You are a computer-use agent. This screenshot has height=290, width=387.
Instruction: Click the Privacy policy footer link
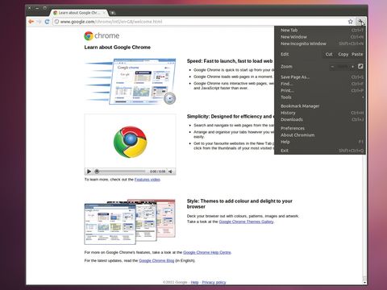pos(214,282)
